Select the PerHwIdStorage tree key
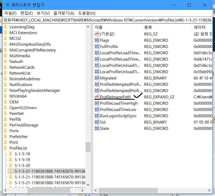The width and height of the screenshot is (215, 196). (x=24, y=125)
